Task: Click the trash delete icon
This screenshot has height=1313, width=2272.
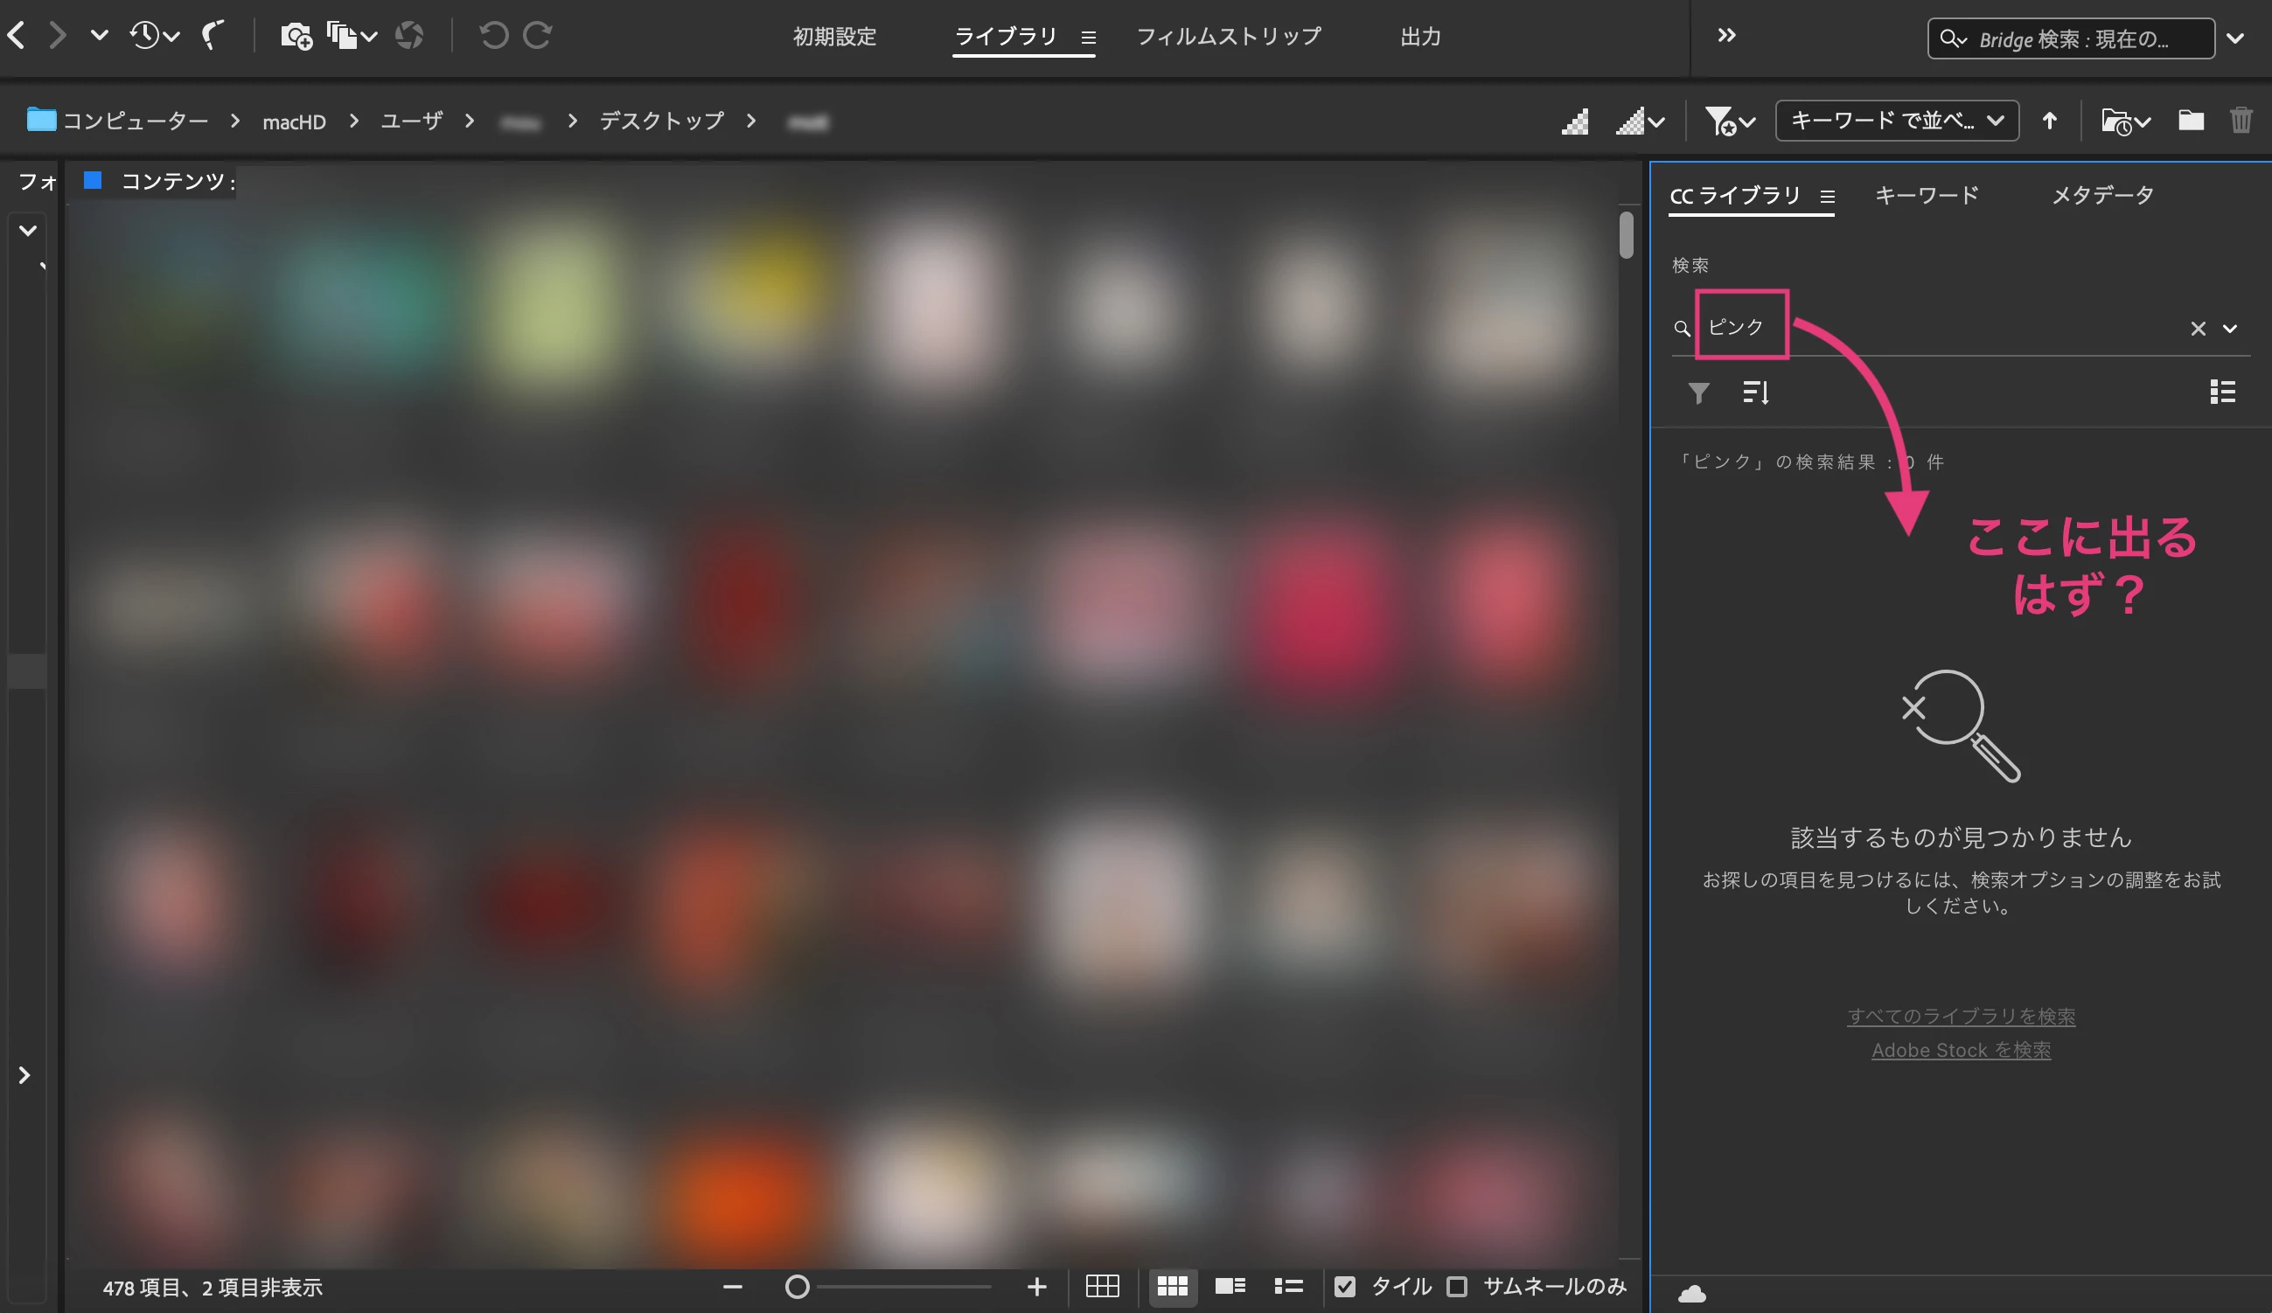Action: coord(2241,121)
